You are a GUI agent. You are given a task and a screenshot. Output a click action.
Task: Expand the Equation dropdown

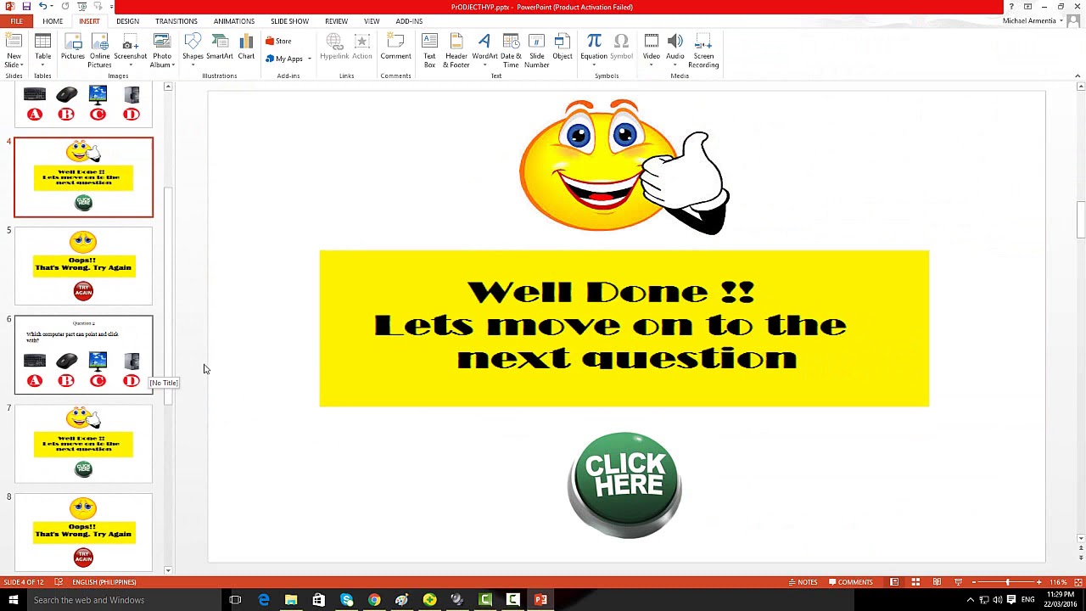594,64
